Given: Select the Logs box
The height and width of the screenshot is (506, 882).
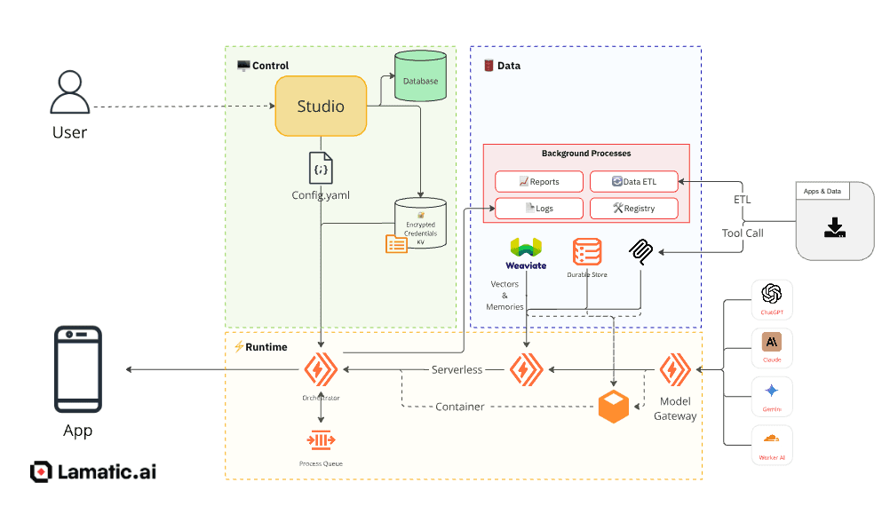Looking at the screenshot, I should (539, 208).
